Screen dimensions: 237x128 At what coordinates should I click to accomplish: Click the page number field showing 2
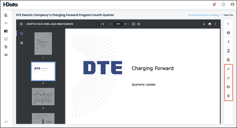pyautogui.click(x=98, y=24)
